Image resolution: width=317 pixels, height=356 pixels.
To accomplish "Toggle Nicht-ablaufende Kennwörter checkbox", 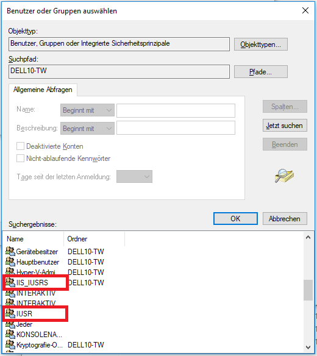I will 20,158.
